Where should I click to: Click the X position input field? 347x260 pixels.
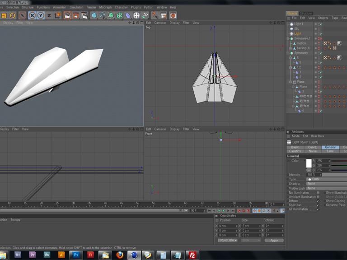click(x=228, y=226)
